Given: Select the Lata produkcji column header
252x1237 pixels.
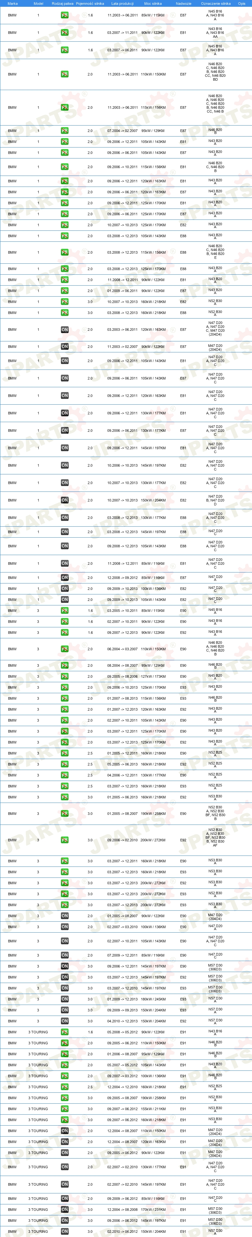Looking at the screenshot, I should click(122, 3).
